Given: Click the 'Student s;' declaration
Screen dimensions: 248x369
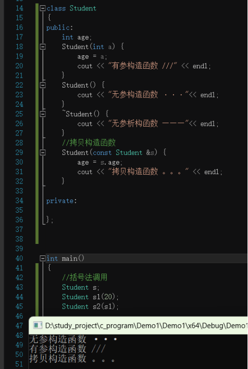Looking at the screenshot, I should click(x=81, y=288).
